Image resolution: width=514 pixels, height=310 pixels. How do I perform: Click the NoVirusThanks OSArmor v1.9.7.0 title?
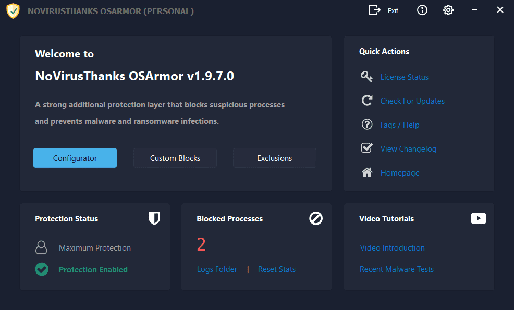click(x=134, y=76)
